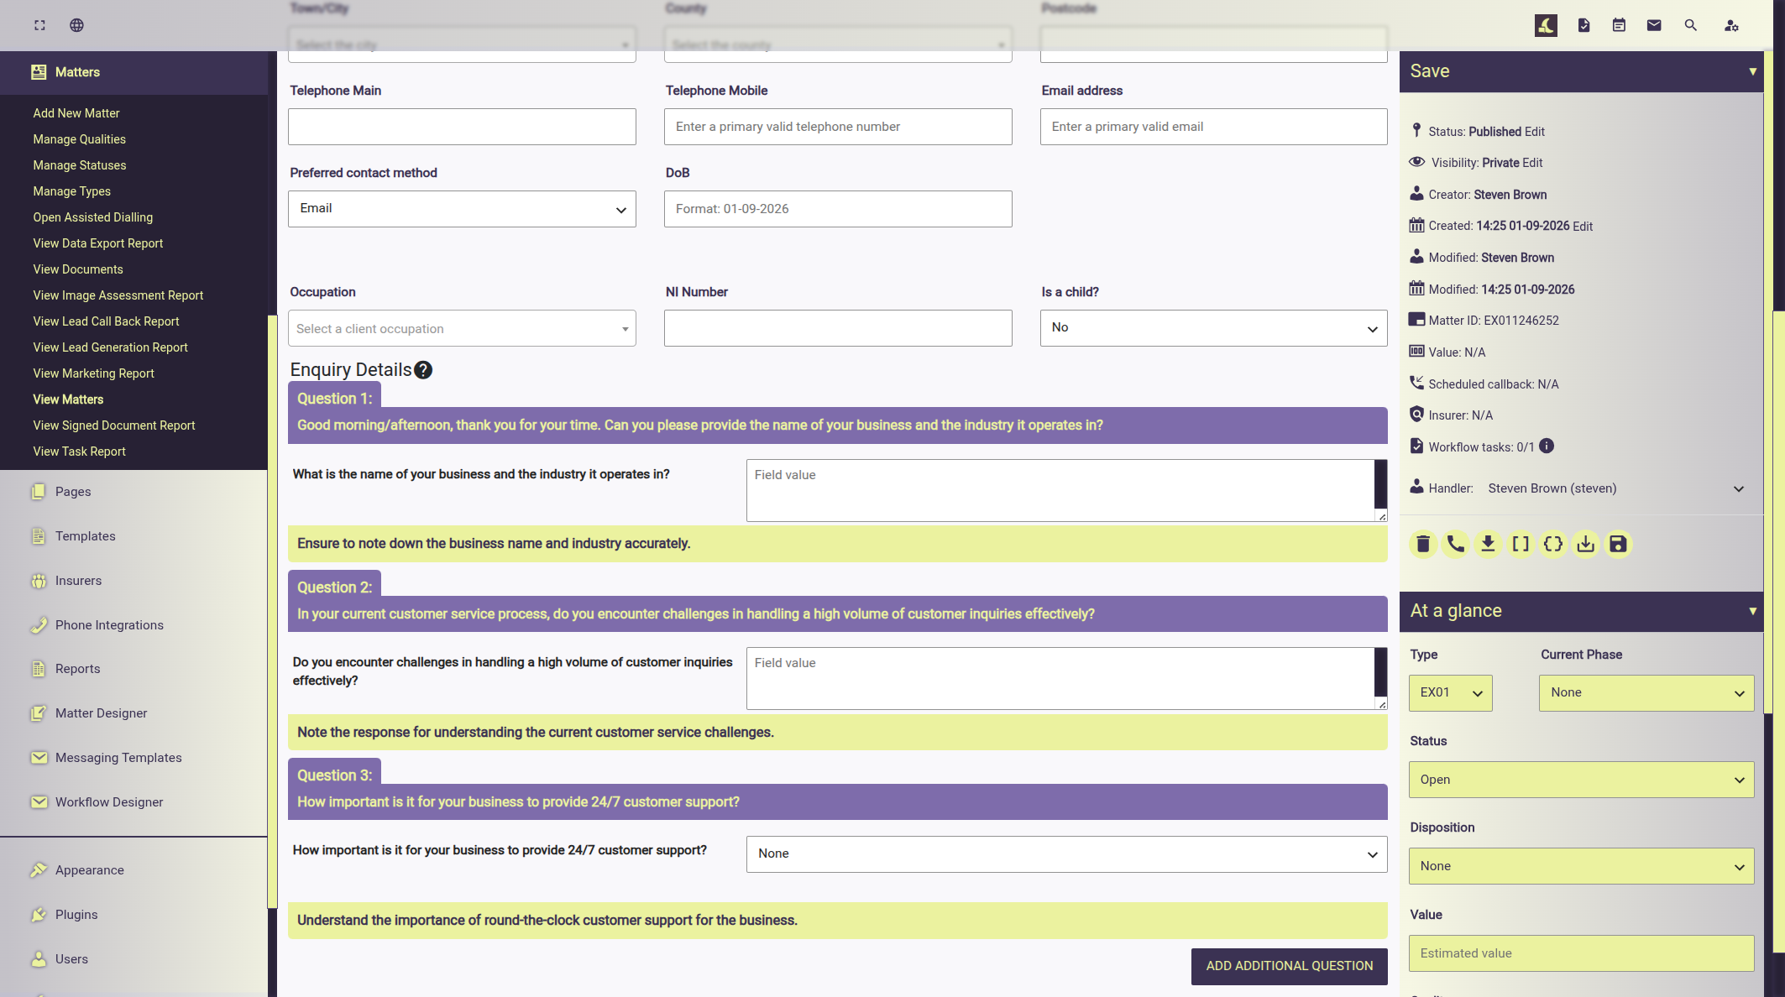Click the export tray icon button
This screenshot has height=997, width=1785.
pos(1585,545)
